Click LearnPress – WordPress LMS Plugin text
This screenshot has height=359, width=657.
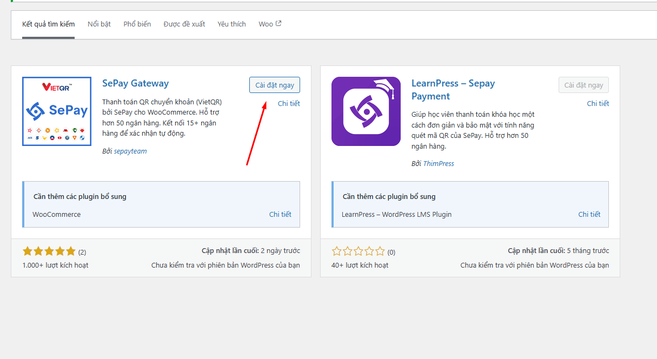click(396, 214)
